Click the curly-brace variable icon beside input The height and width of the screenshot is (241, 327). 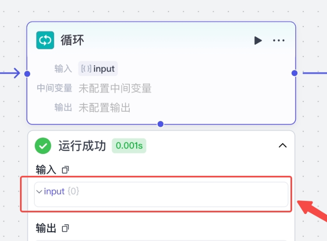tap(86, 69)
